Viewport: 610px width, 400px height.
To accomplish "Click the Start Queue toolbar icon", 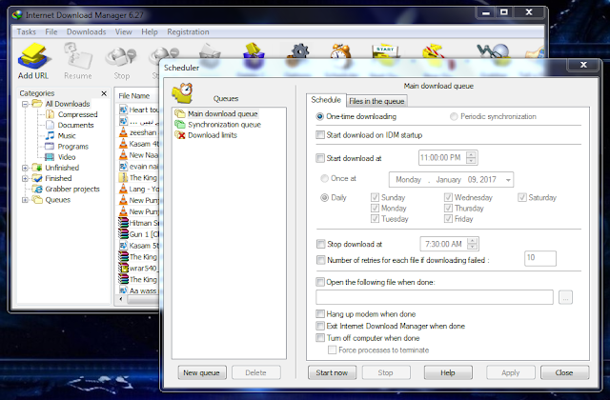I will point(385,51).
